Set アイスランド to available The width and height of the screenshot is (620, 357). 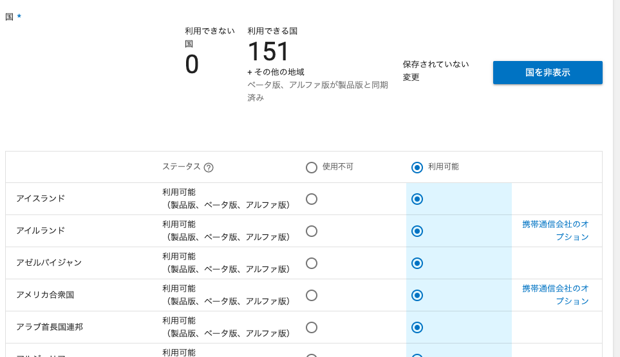417,199
